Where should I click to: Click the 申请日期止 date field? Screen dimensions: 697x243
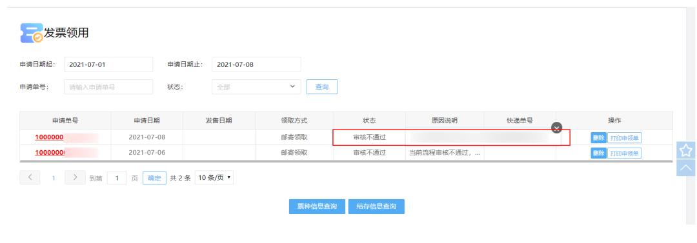256,64
